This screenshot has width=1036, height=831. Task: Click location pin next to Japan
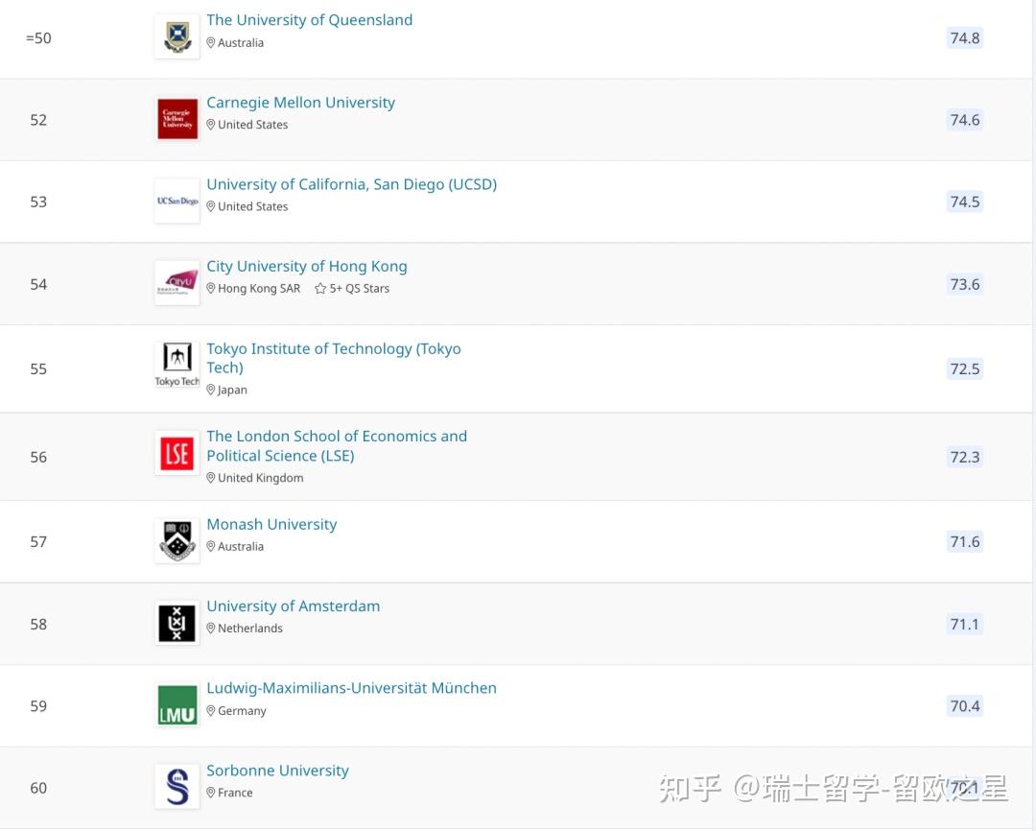[x=211, y=390]
